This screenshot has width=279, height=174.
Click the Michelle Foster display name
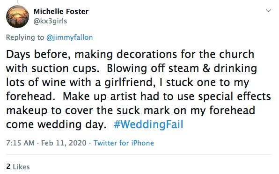(x=61, y=12)
